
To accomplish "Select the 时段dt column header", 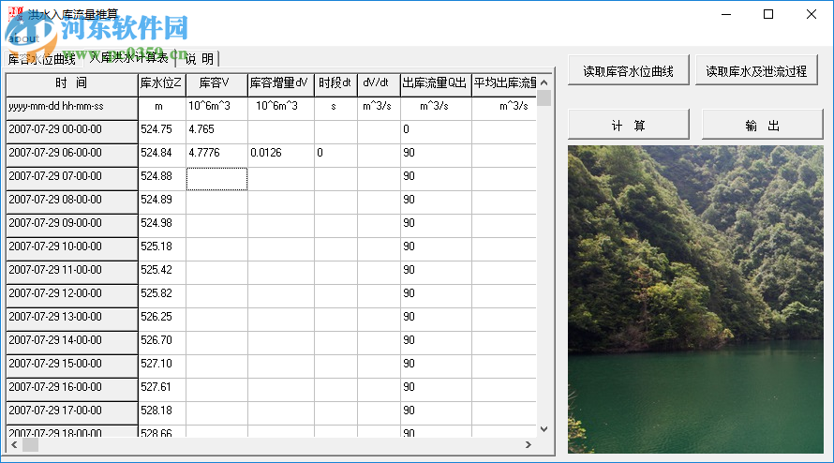I will [x=335, y=84].
